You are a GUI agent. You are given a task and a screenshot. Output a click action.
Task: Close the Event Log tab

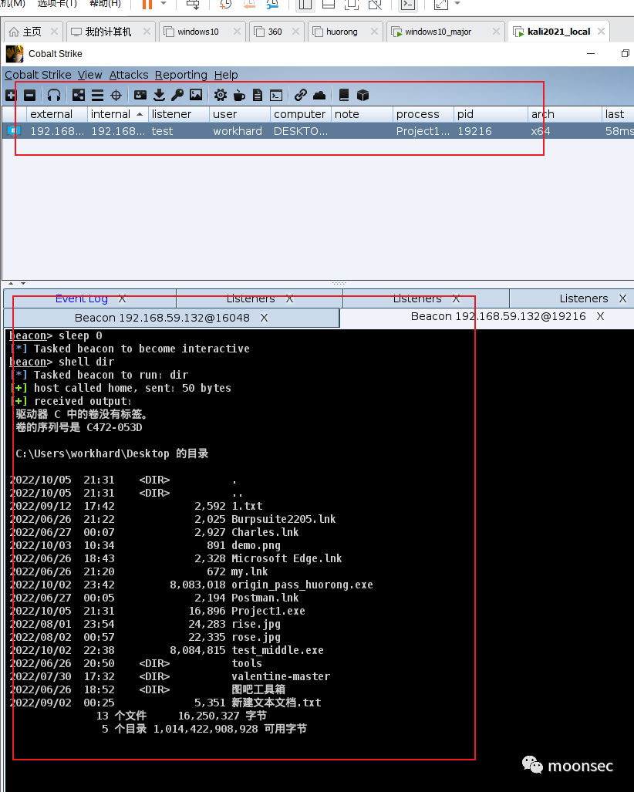click(123, 299)
